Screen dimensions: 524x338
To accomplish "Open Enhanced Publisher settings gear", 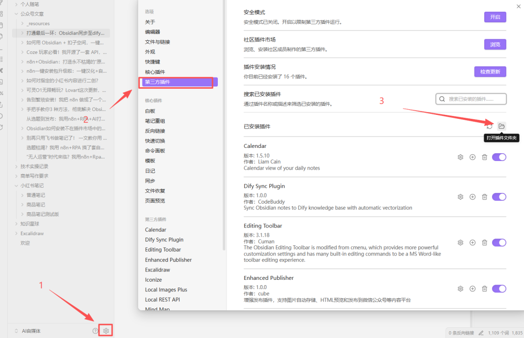I will point(460,289).
